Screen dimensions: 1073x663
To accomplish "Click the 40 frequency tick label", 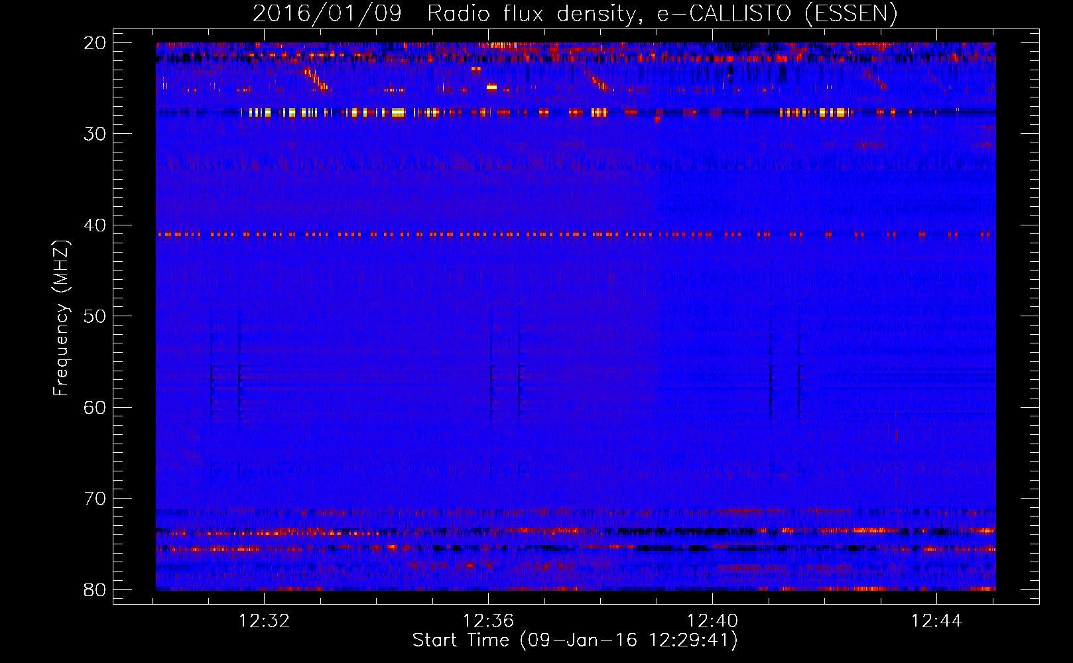I will click(95, 225).
